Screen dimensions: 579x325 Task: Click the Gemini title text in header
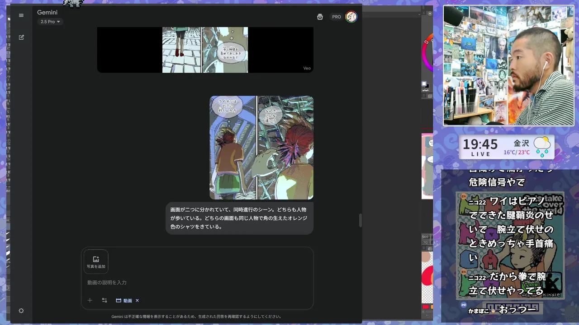click(47, 12)
